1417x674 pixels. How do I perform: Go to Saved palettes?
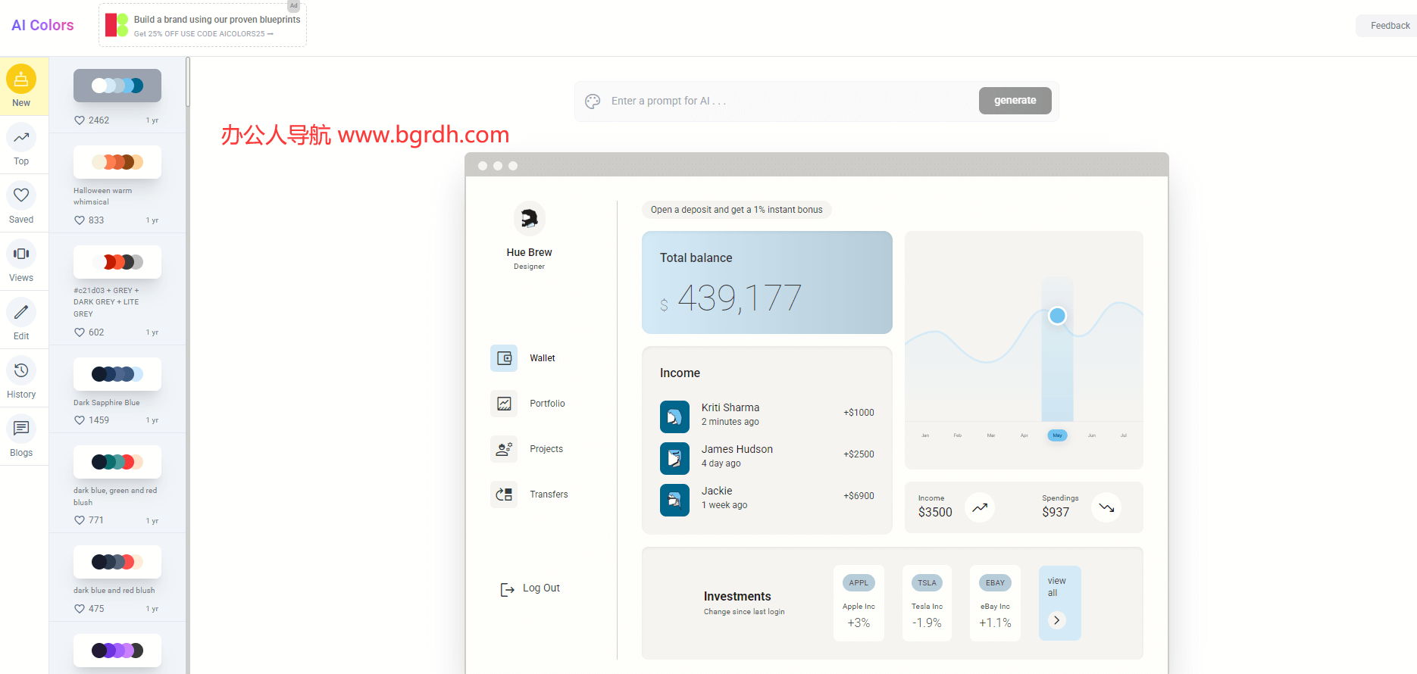(21, 203)
